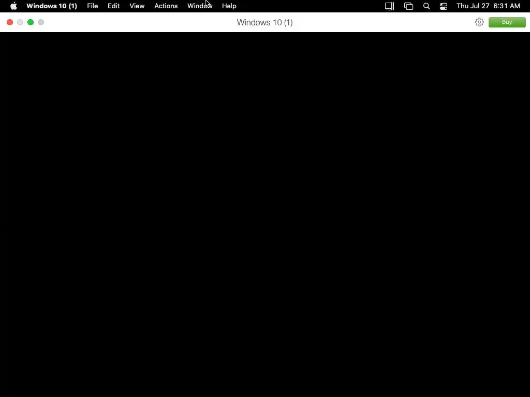The height and width of the screenshot is (397, 530).
Task: Open the Actions menu
Action: [x=166, y=6]
